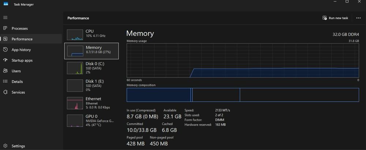Click the Memory usage graph
366x150 pixels.
coord(243,60)
